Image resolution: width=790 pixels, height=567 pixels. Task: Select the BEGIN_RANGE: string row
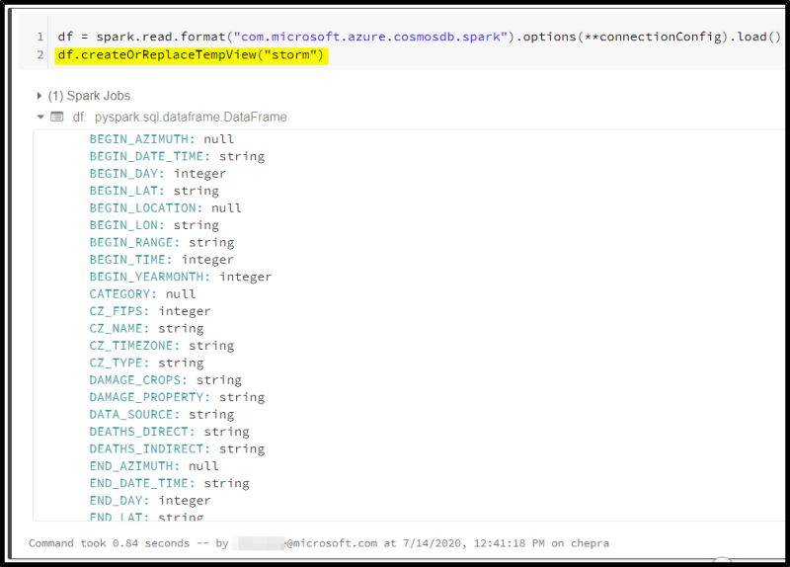point(162,242)
